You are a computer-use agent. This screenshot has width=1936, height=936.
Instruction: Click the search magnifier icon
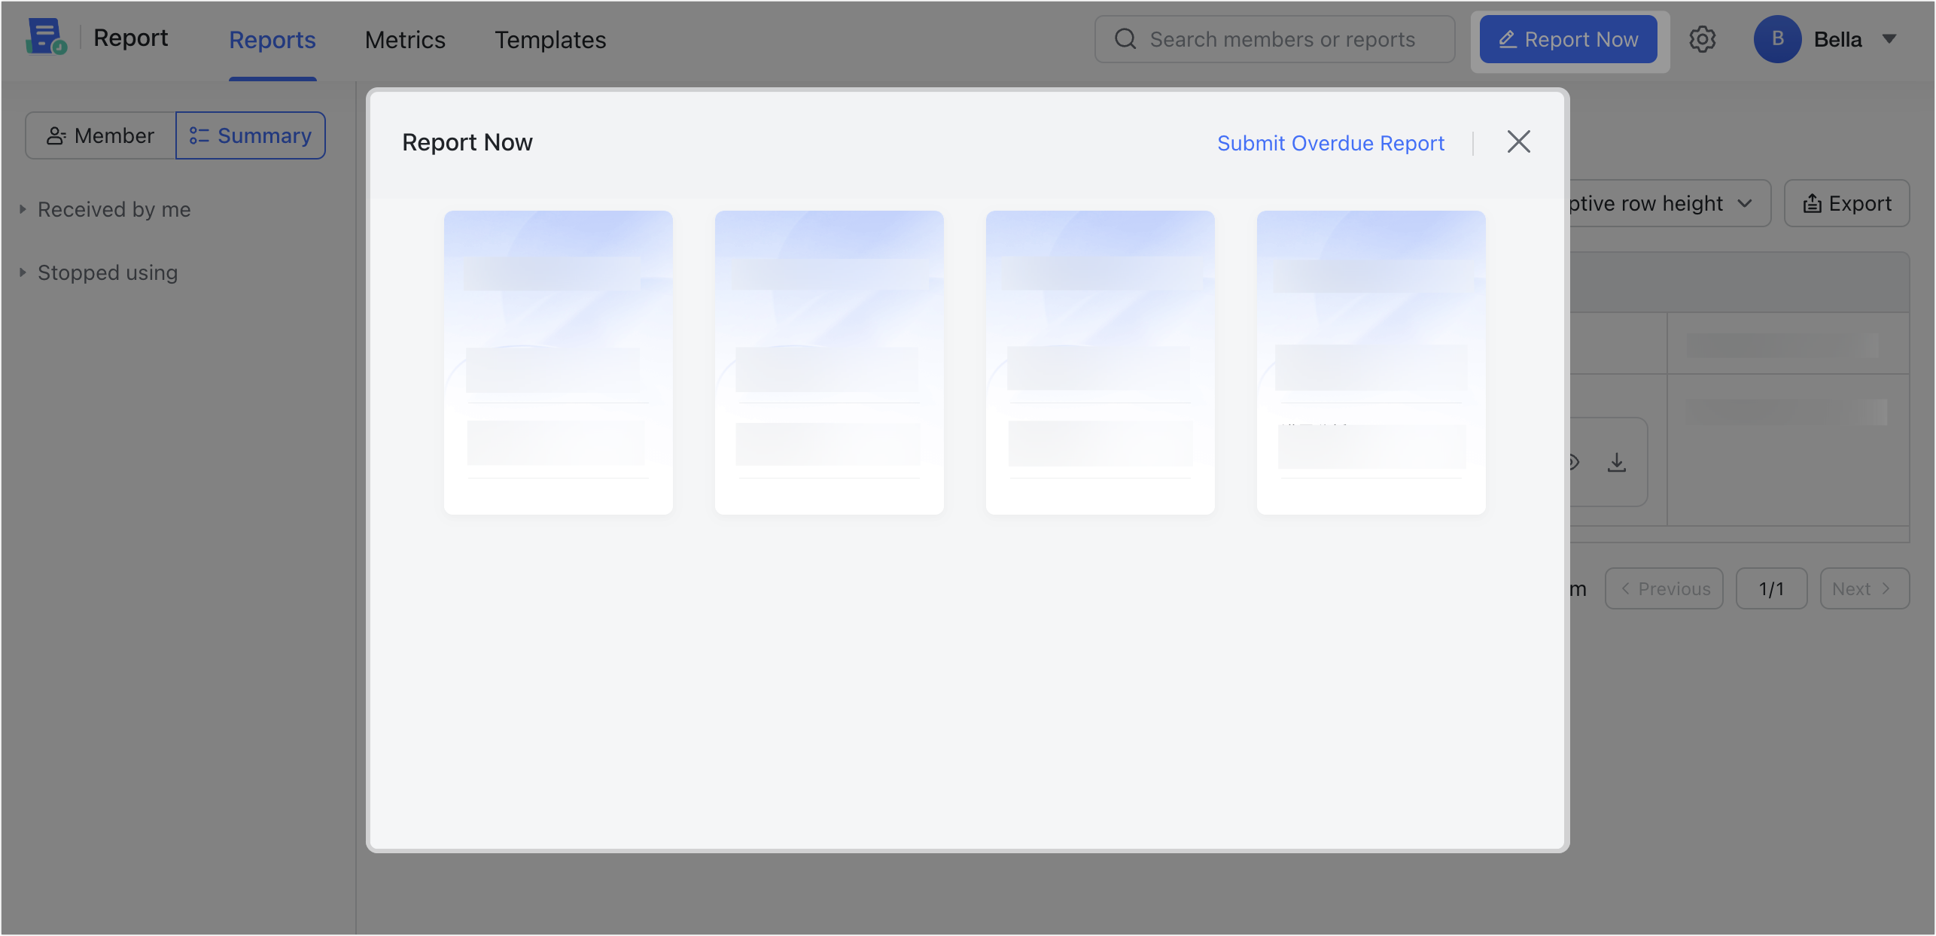[1125, 39]
